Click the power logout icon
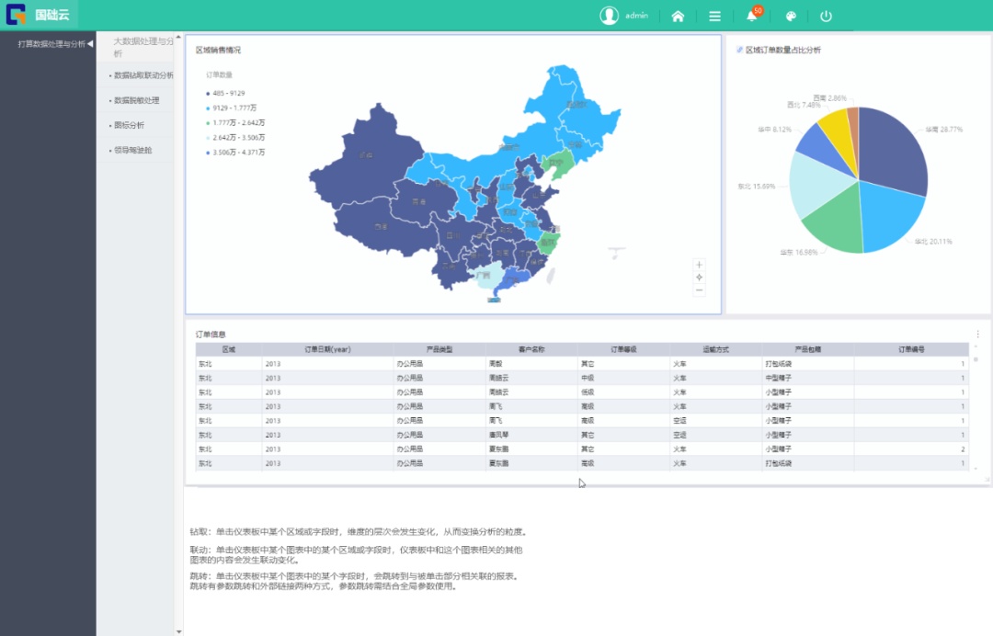The width and height of the screenshot is (993, 636). [826, 16]
